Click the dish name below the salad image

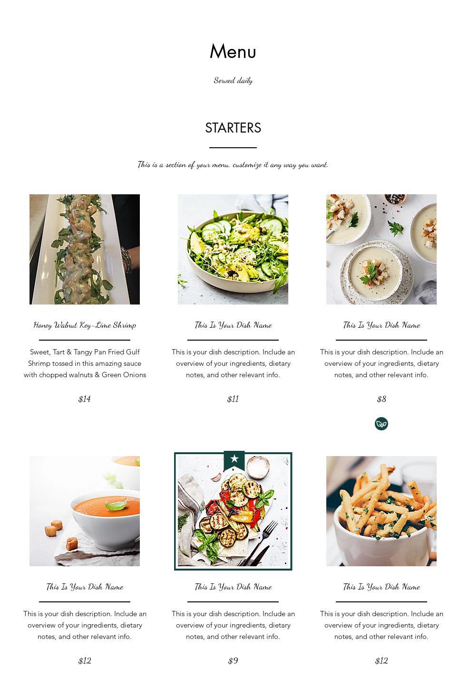click(x=233, y=325)
